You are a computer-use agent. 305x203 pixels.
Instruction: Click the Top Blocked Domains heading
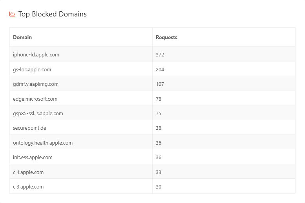[52, 14]
